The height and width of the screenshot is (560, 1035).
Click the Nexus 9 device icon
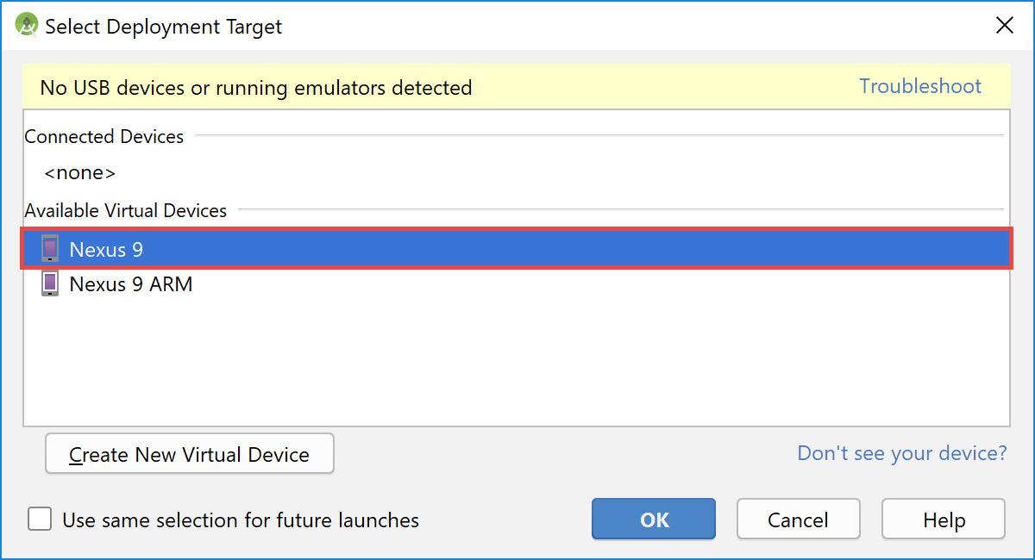coord(51,250)
